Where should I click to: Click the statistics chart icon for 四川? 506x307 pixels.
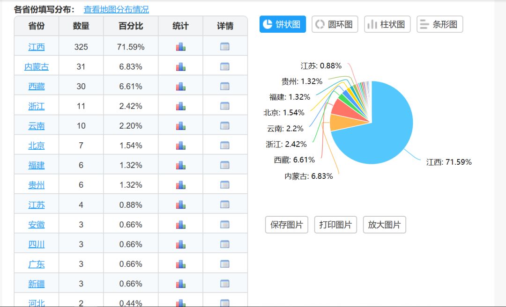click(x=180, y=244)
